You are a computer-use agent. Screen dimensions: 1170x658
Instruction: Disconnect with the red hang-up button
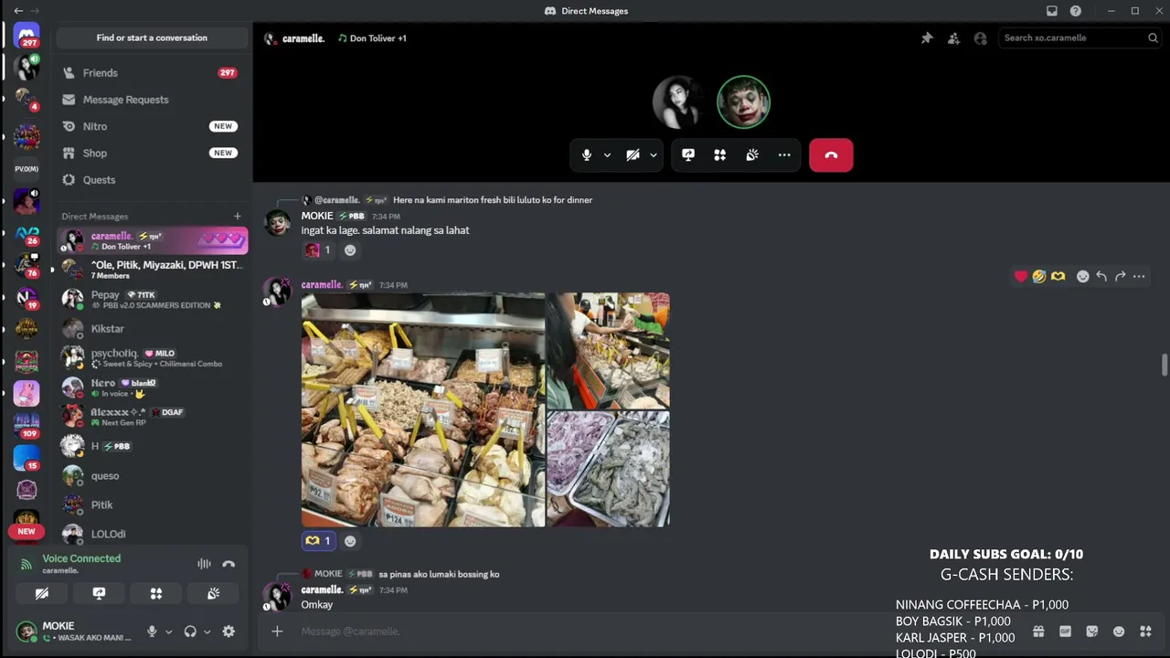(831, 155)
